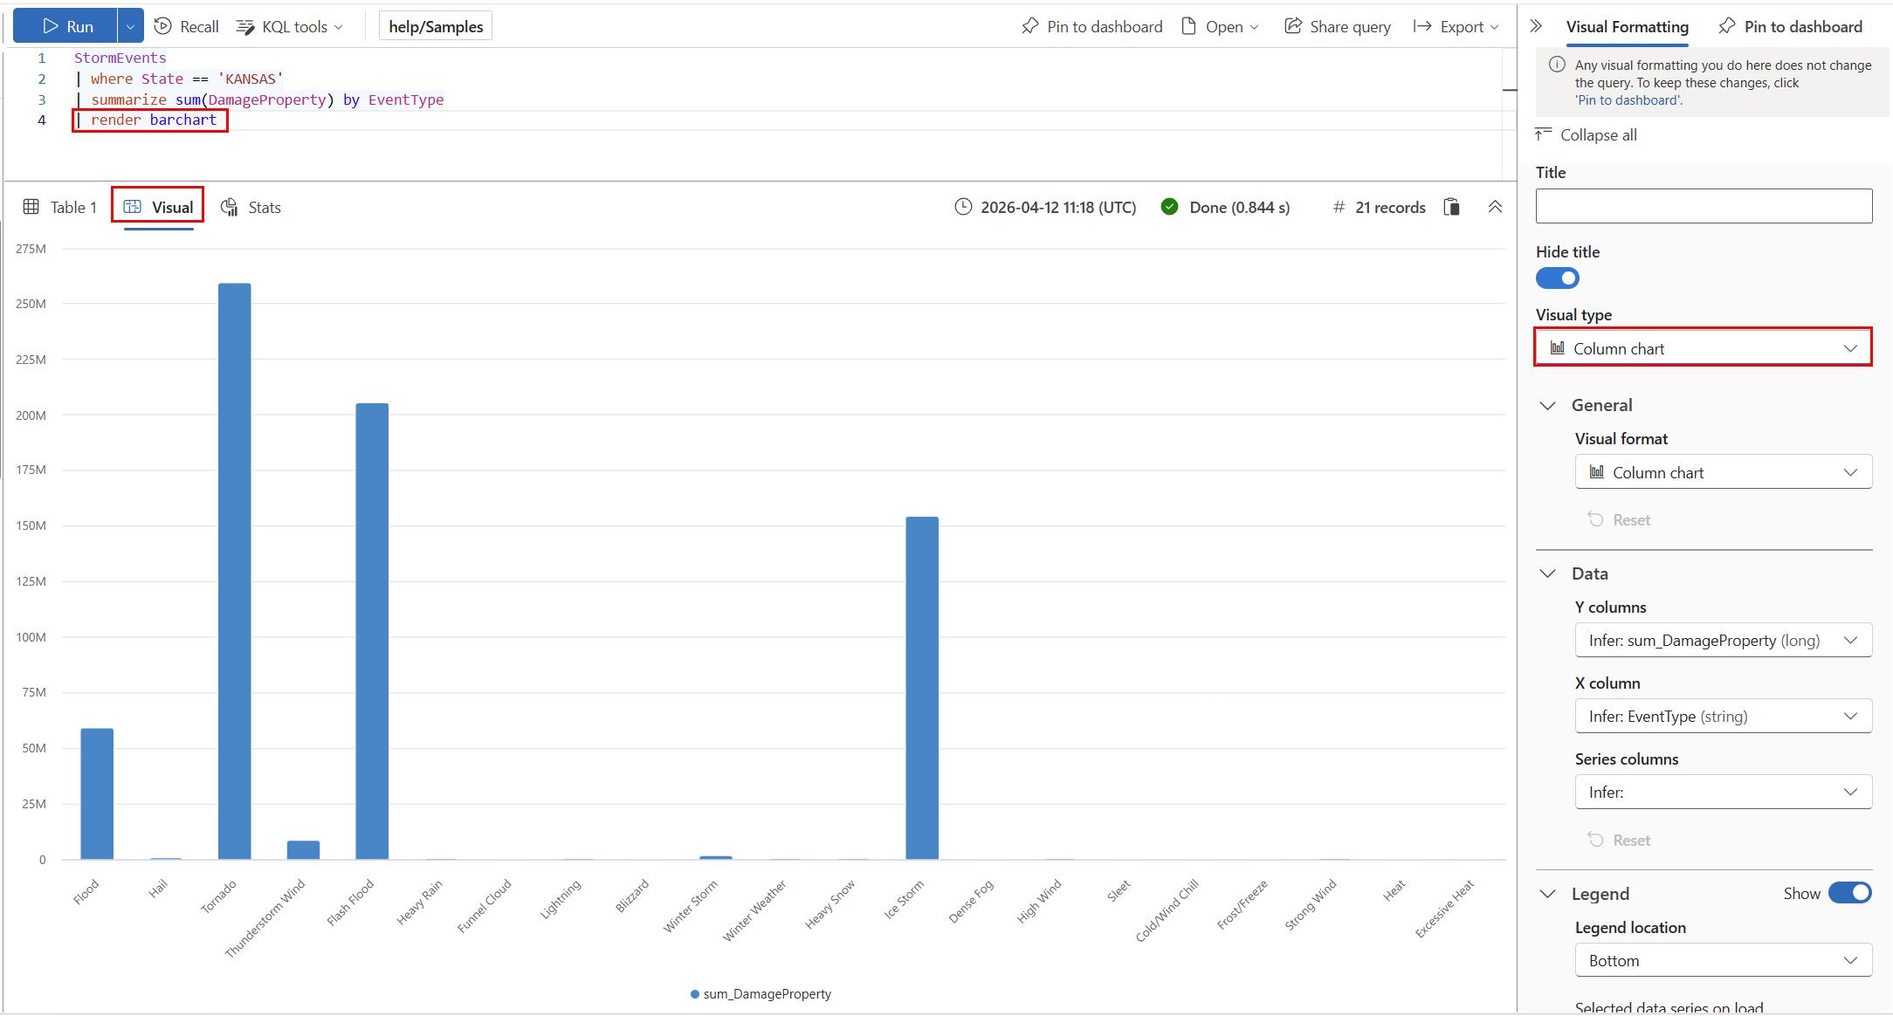Viewport: 1893px width, 1016px height.
Task: Run the KQL query
Action: point(65,26)
